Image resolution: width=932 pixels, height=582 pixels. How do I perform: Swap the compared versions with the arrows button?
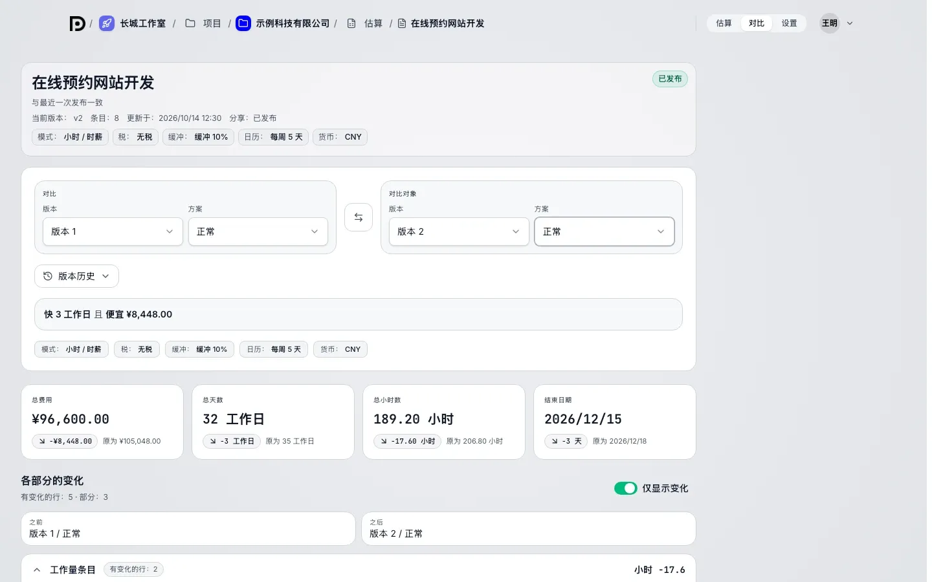coord(359,217)
